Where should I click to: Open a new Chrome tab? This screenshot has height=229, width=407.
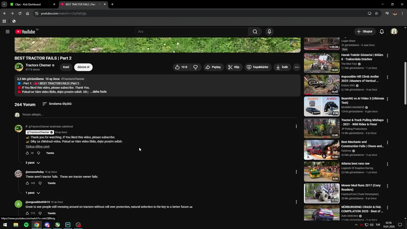point(112,4)
